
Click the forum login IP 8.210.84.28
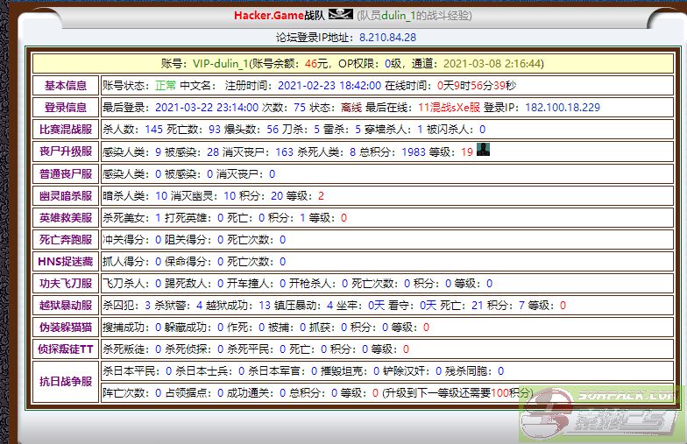pyautogui.click(x=387, y=38)
